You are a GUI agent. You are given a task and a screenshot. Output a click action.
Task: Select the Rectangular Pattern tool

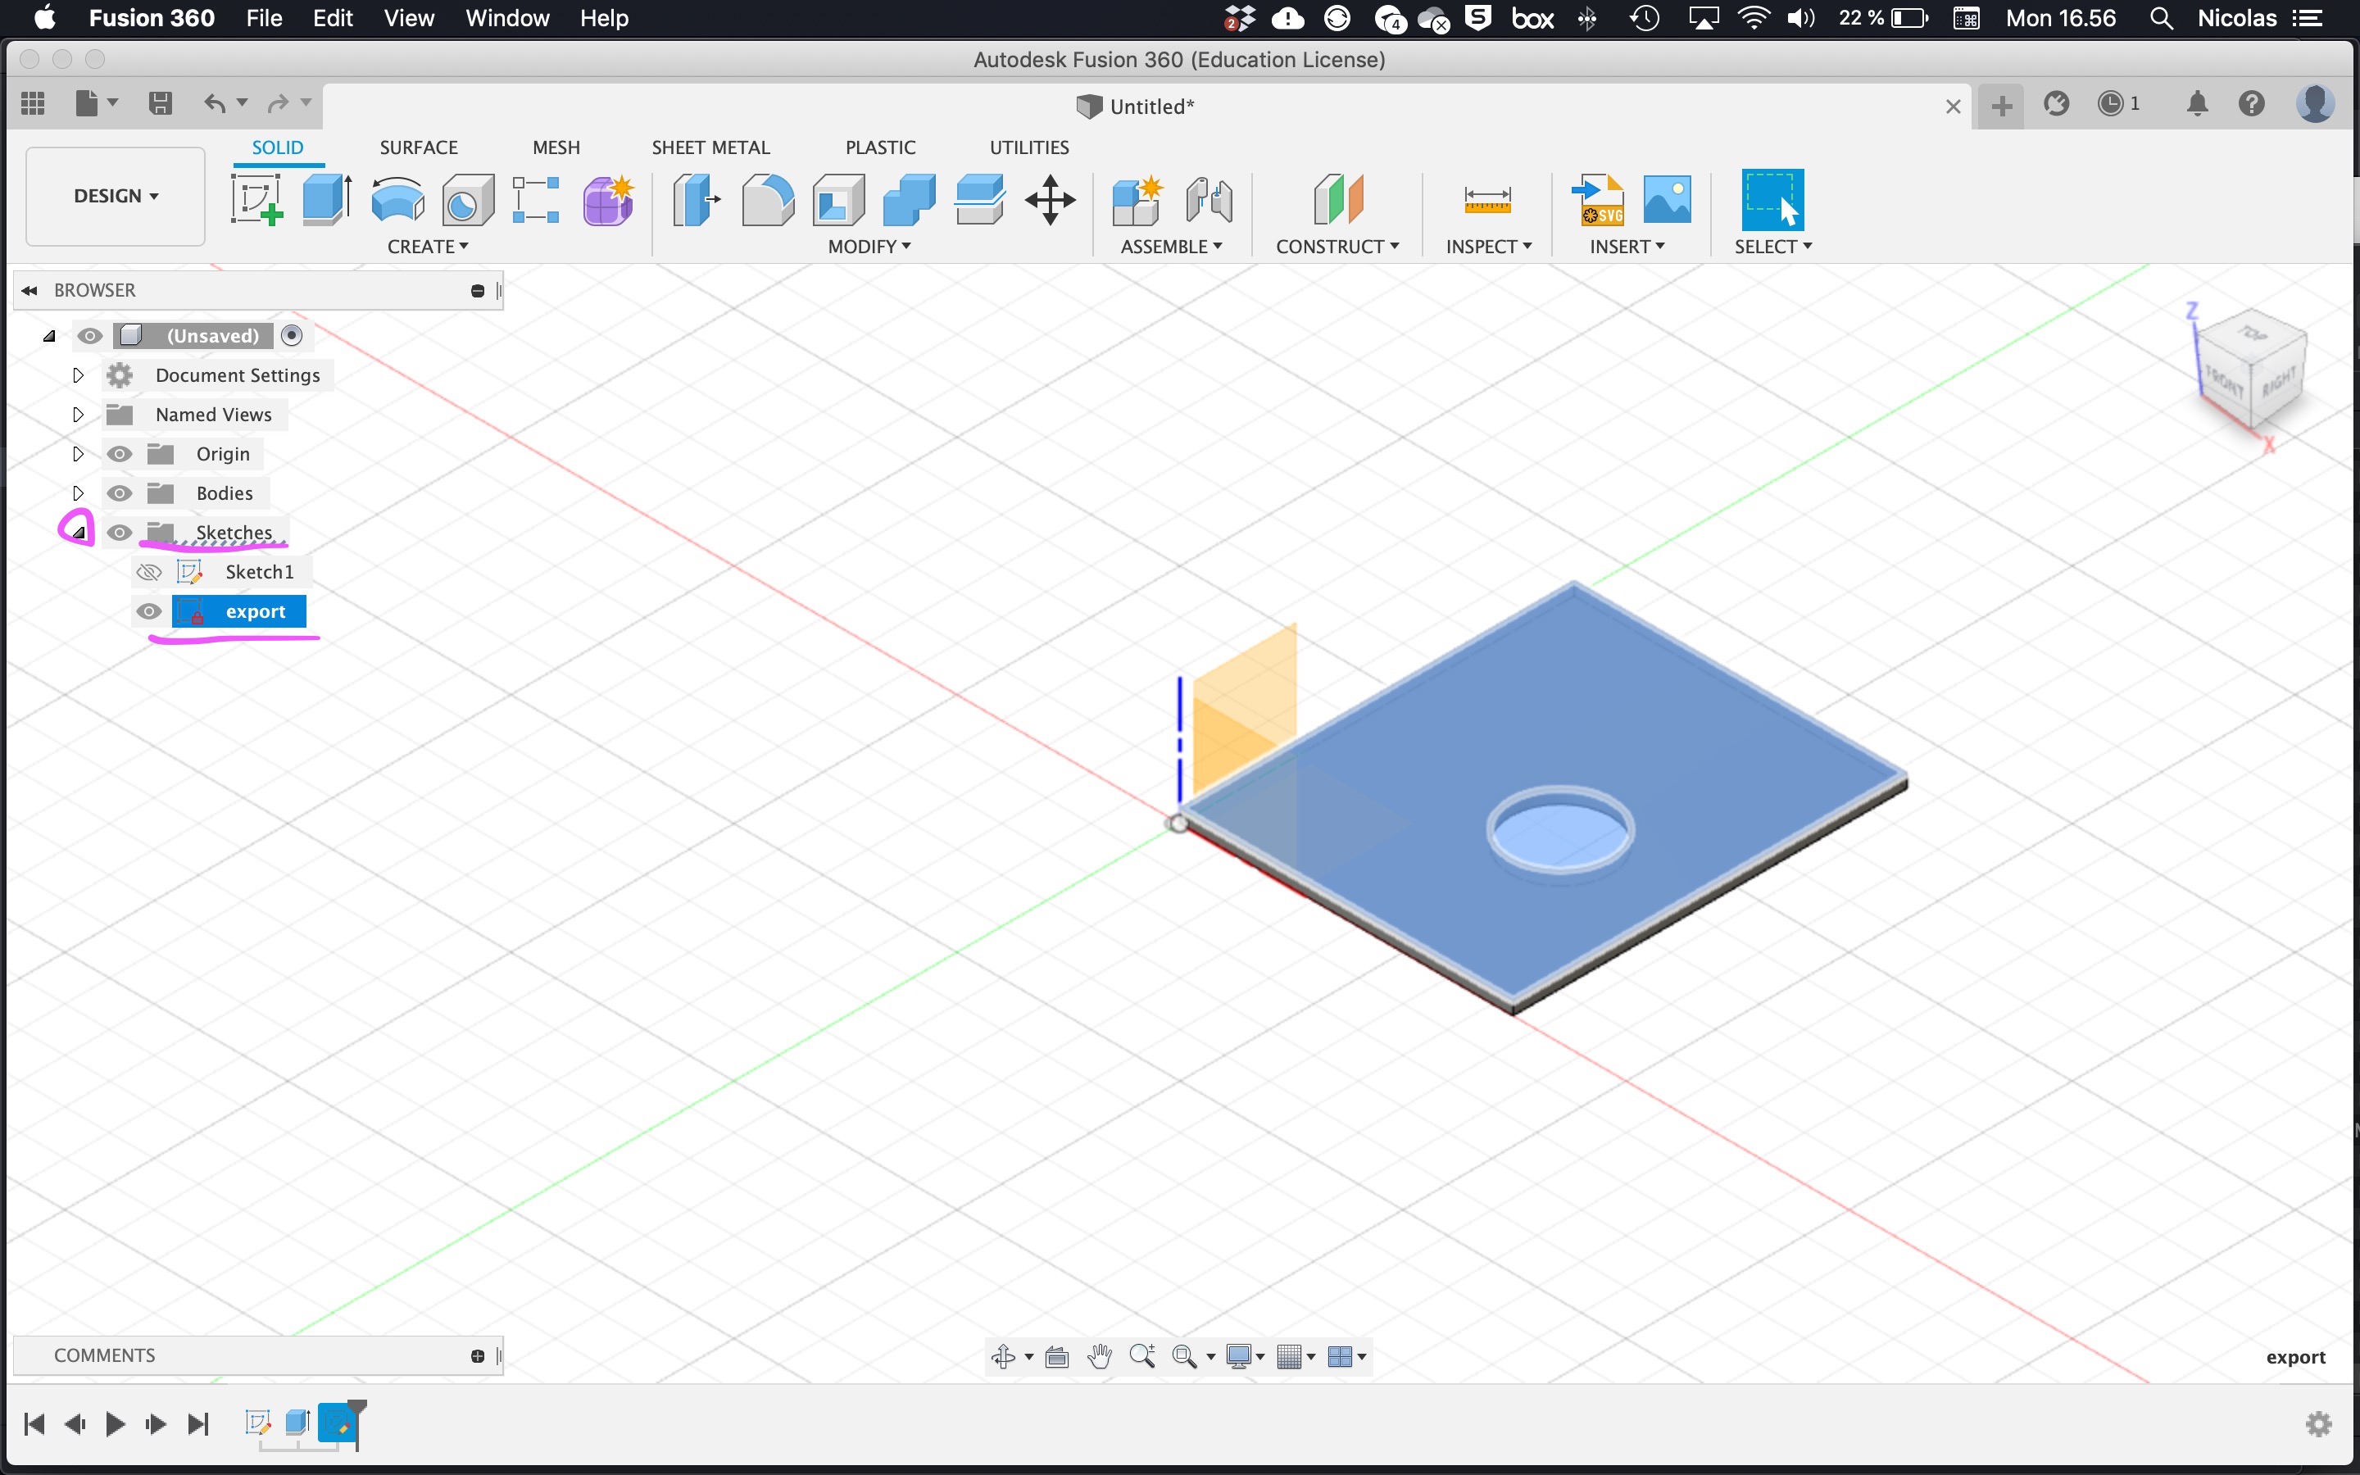537,199
